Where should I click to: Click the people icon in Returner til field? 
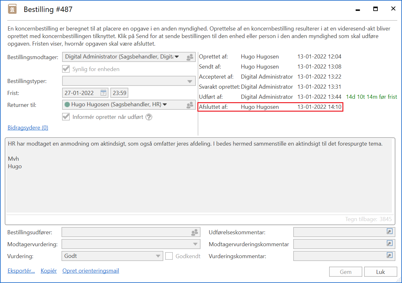(190, 105)
